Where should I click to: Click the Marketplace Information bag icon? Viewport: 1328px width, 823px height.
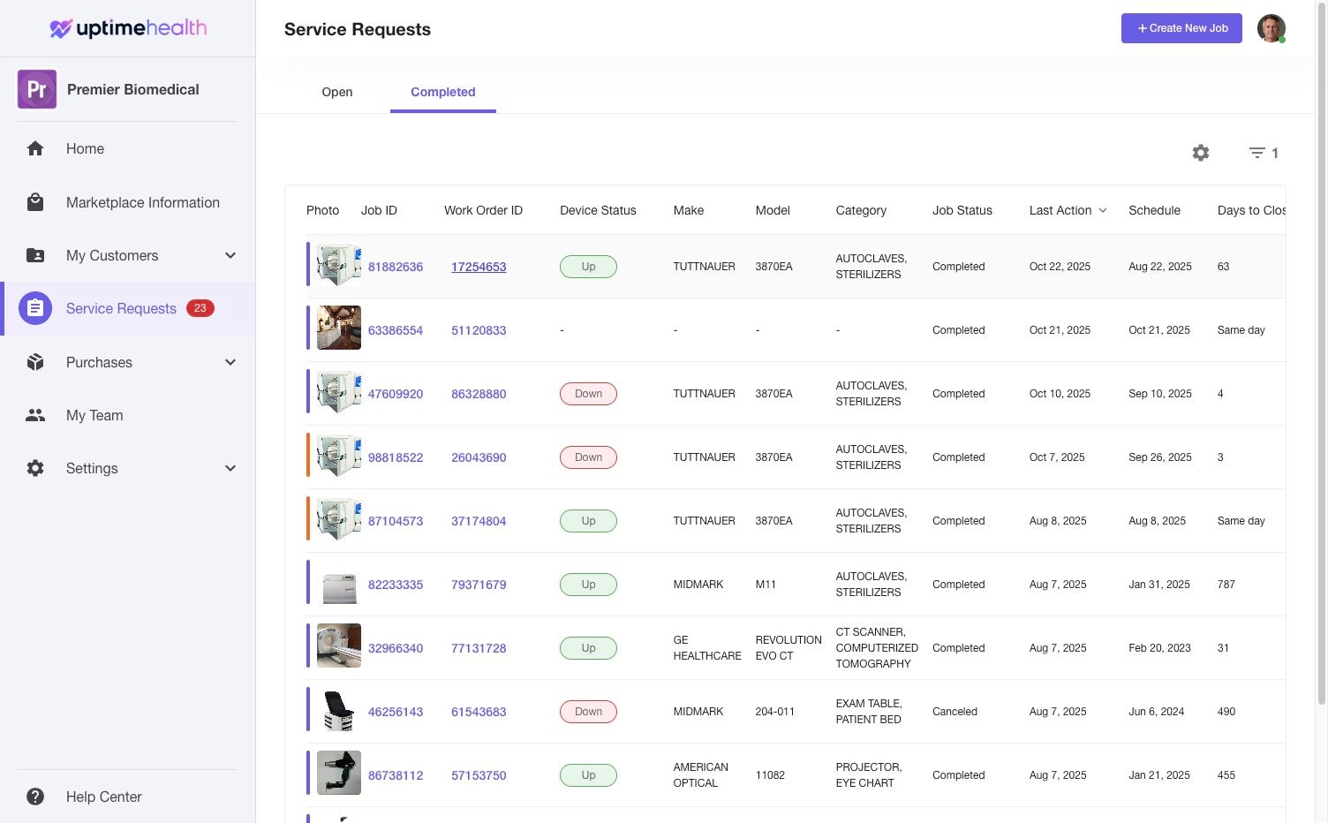(35, 202)
